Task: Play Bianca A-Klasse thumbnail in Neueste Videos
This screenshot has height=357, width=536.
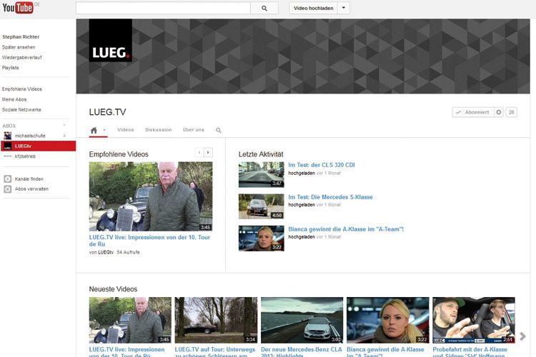Action: (x=387, y=320)
